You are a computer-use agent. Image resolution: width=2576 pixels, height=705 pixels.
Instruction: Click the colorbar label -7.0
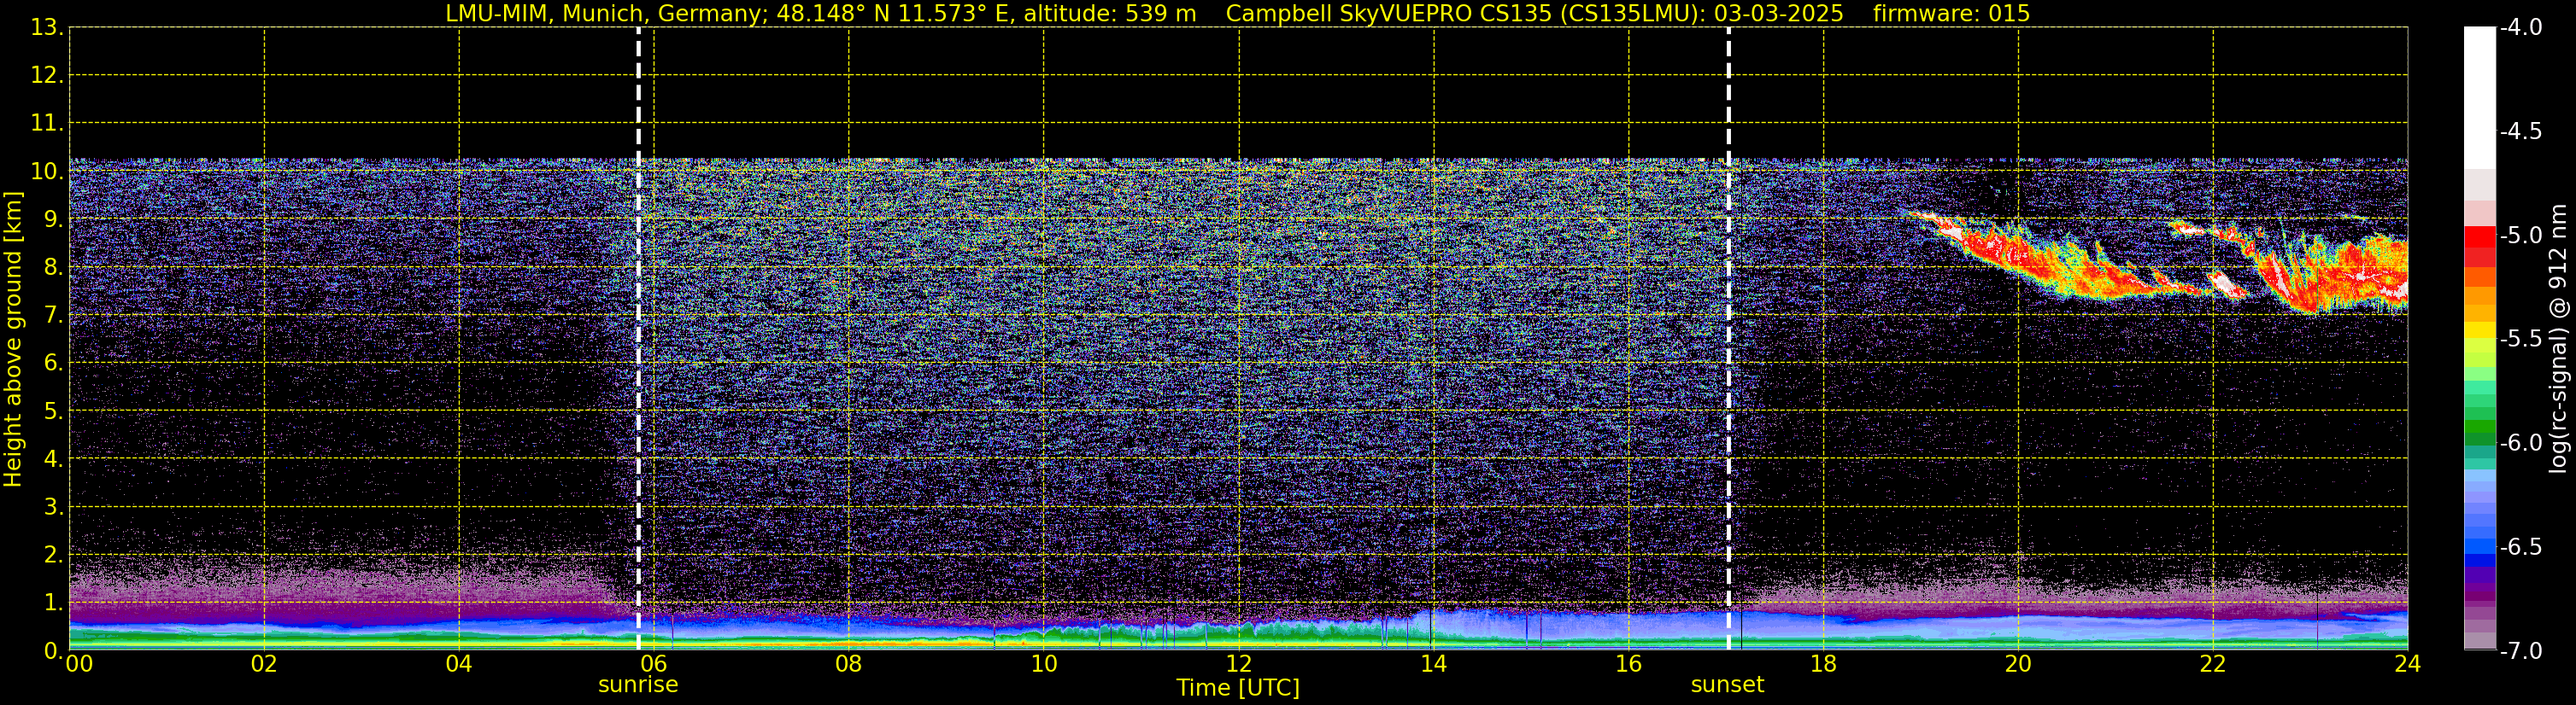(x=2520, y=651)
